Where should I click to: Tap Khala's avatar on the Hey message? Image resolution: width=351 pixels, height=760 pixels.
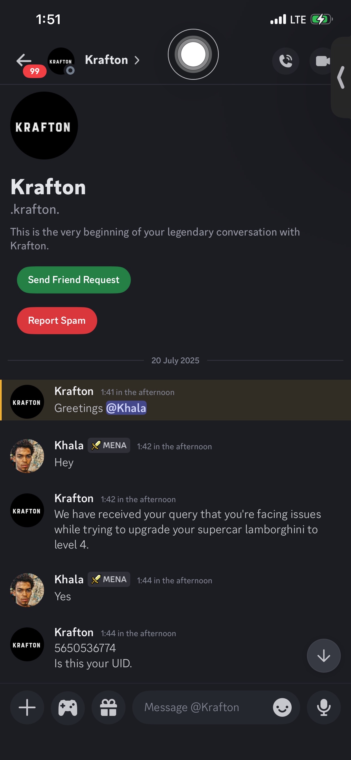point(27,456)
